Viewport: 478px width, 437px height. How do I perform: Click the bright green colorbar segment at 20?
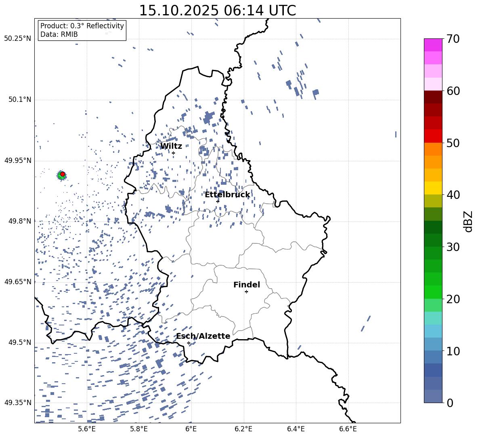(433, 292)
